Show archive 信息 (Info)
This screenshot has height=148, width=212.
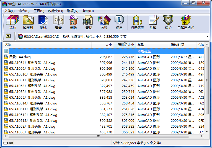119,22
